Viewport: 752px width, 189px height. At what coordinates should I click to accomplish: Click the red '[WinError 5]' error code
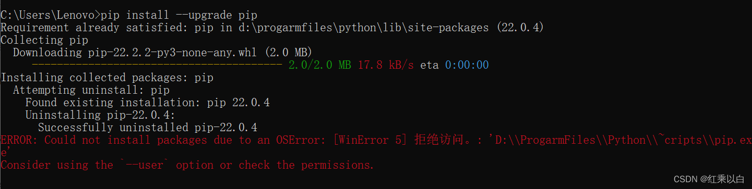[x=370, y=140]
